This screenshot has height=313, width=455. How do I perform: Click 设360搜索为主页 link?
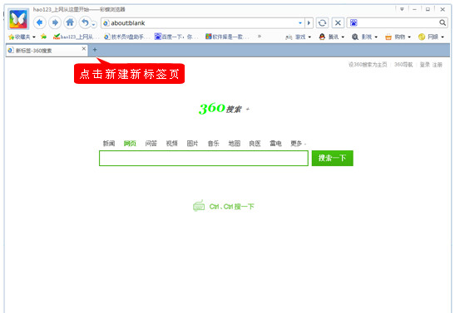368,65
